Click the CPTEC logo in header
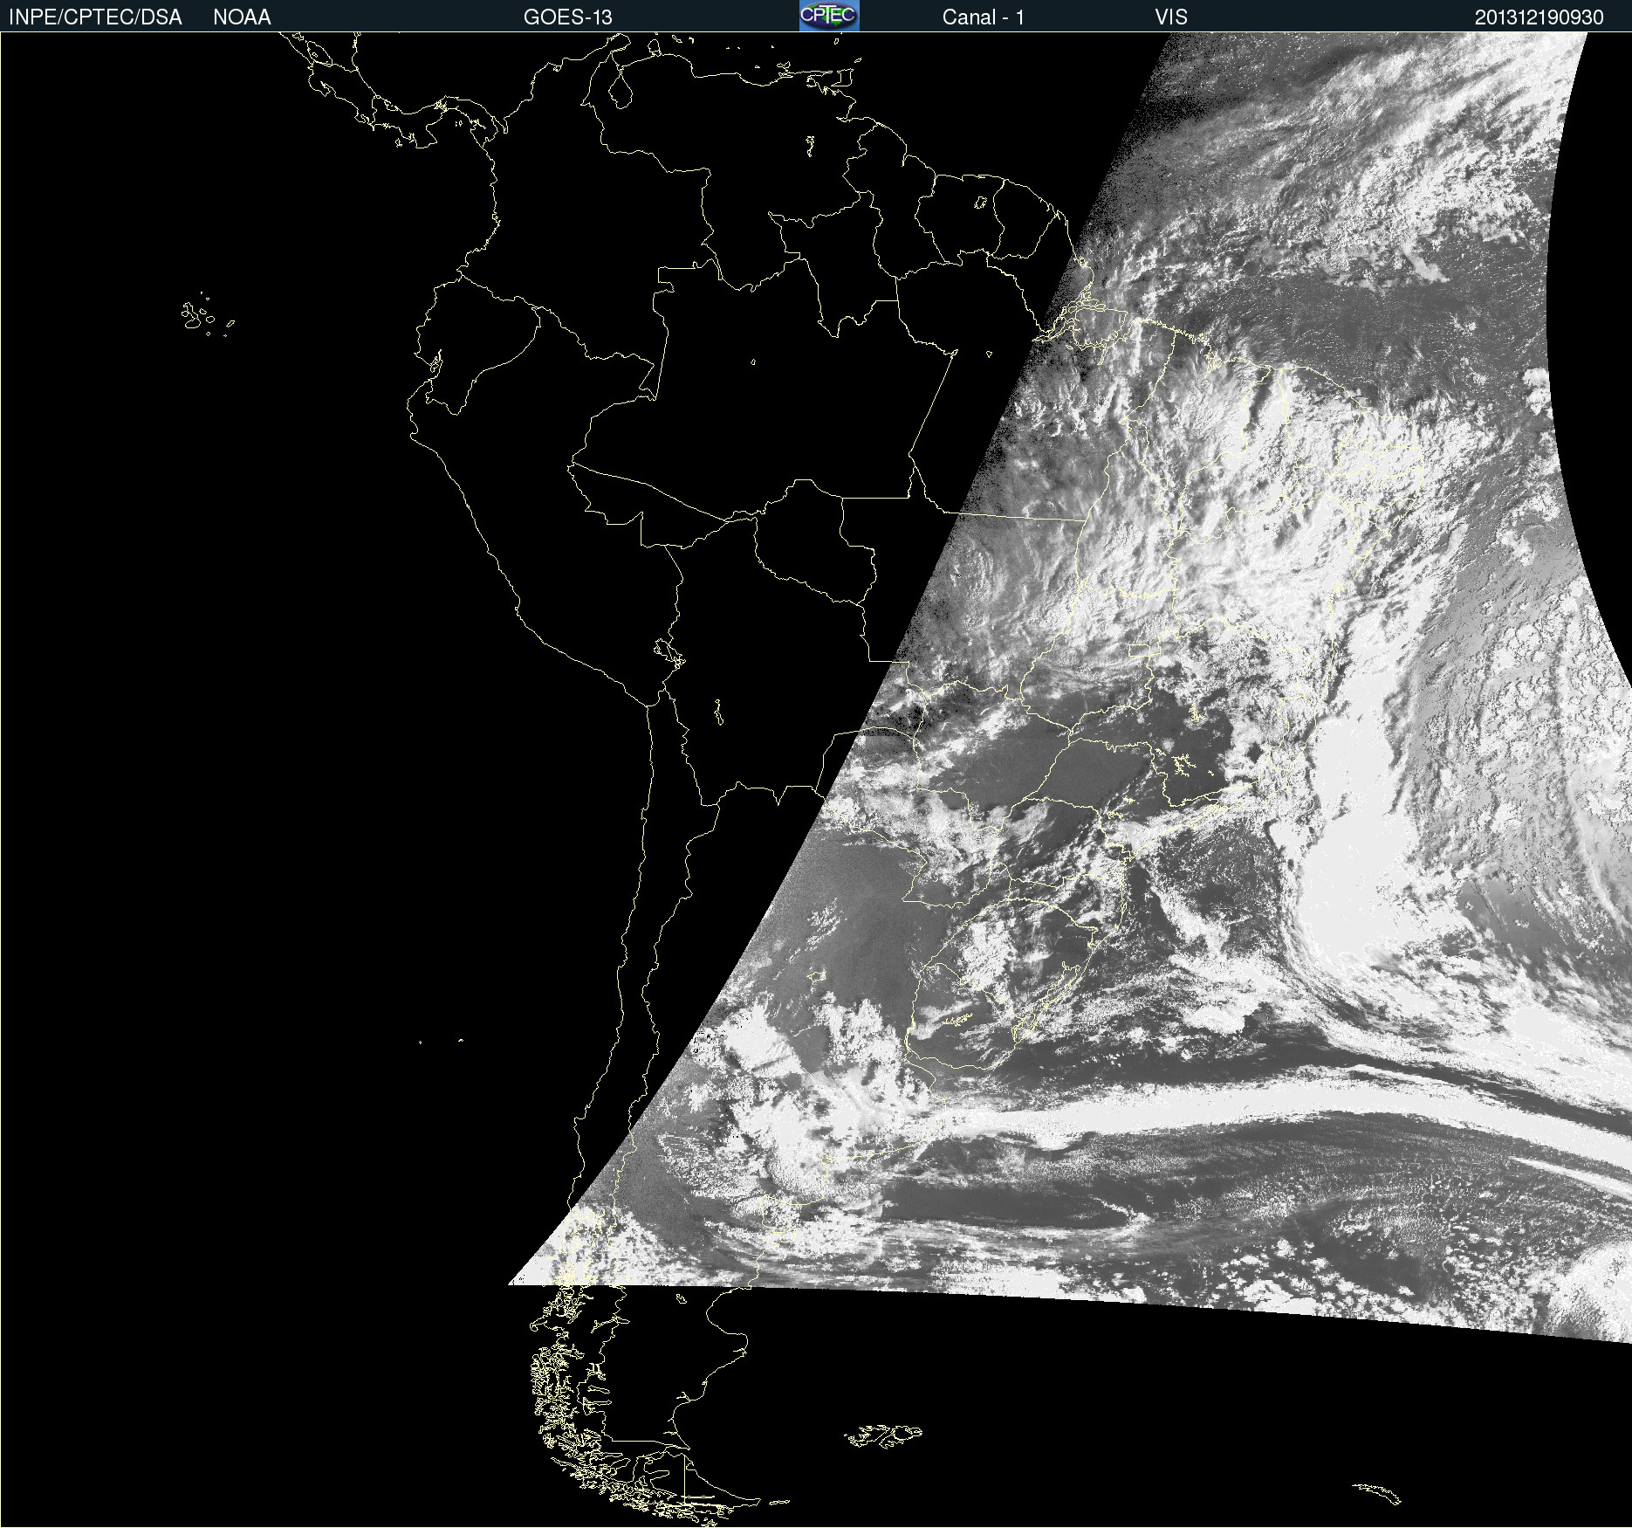The image size is (1632, 1528). point(829,16)
